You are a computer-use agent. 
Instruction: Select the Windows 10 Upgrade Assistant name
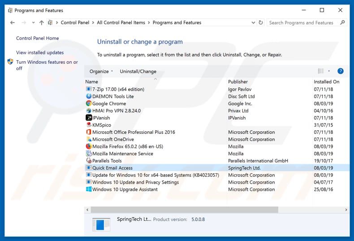click(125, 189)
